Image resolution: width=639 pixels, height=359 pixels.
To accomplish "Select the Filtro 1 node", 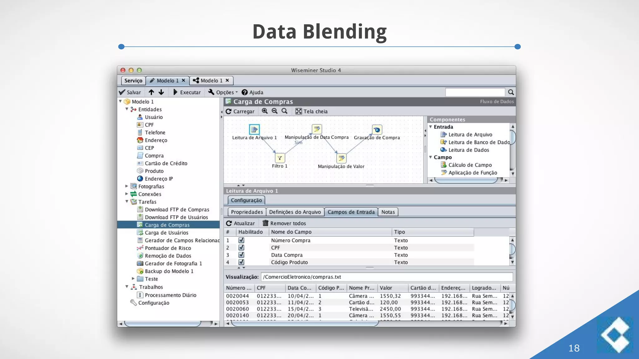I will pos(280,158).
